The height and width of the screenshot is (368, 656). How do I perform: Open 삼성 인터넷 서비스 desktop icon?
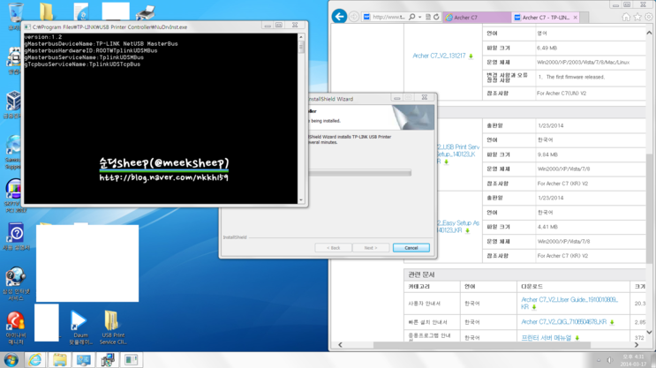pyautogui.click(x=16, y=284)
